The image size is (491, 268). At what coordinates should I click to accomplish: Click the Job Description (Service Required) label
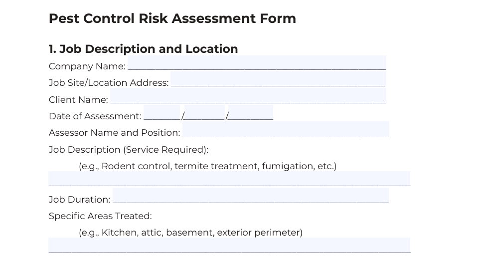tap(129, 150)
